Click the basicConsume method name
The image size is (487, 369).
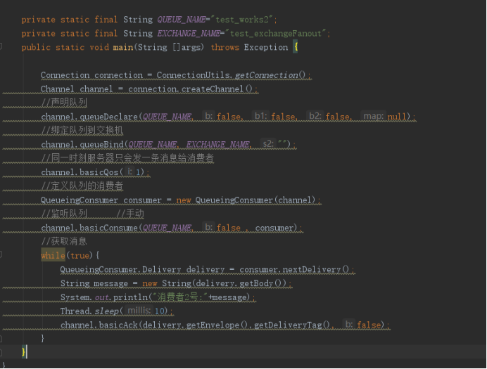pyautogui.click(x=108, y=228)
